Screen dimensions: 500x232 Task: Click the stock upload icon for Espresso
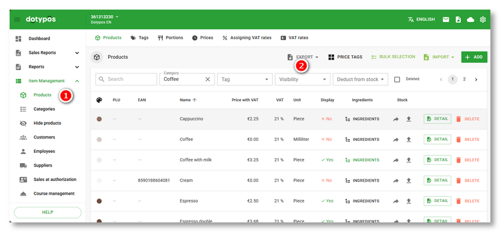pyautogui.click(x=409, y=201)
